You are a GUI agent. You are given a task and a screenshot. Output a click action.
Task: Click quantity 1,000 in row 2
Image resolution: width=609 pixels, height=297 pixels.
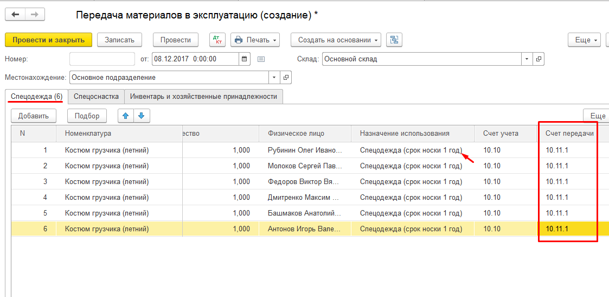point(221,166)
